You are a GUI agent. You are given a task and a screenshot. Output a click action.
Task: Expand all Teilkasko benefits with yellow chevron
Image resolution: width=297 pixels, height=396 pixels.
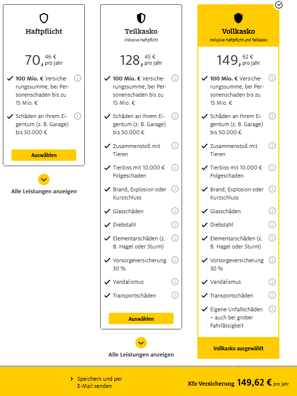click(x=141, y=343)
